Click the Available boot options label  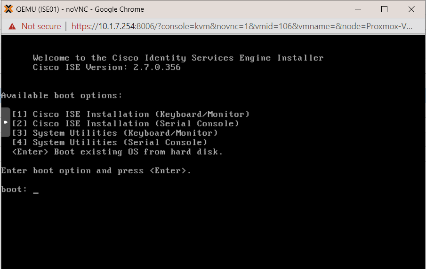[x=62, y=95]
